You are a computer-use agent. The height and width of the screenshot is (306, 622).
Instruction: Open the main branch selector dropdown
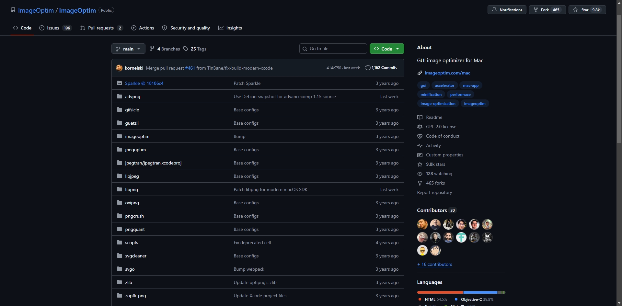click(x=128, y=49)
